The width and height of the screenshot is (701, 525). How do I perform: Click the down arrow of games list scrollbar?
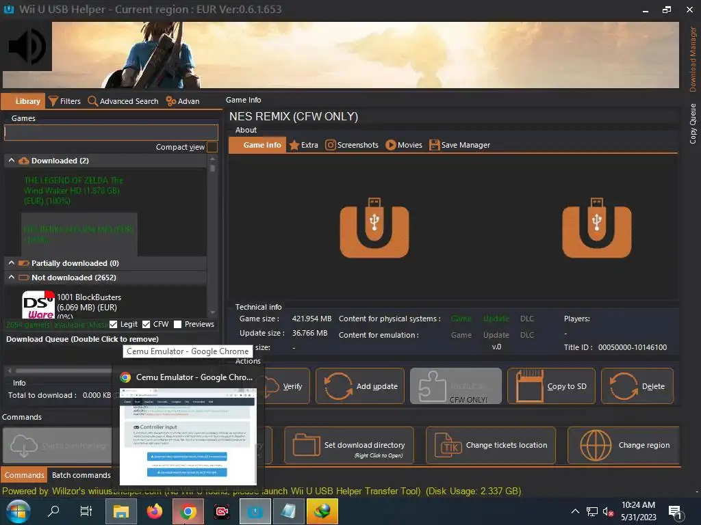[x=213, y=312]
